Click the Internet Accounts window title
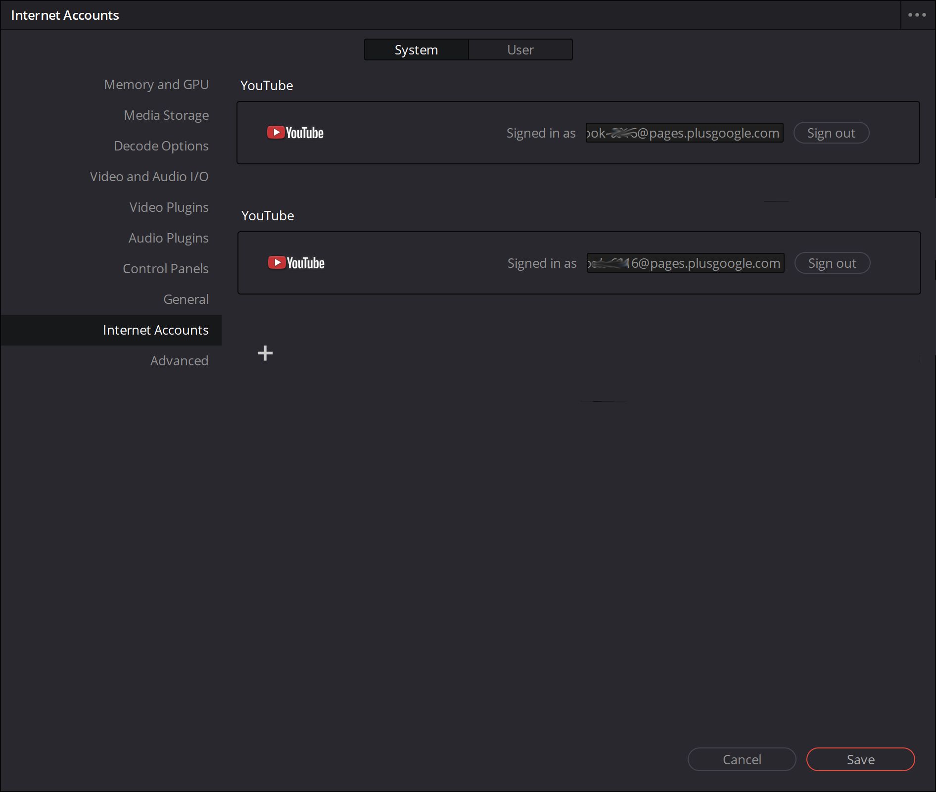The height and width of the screenshot is (792, 936). [x=65, y=15]
